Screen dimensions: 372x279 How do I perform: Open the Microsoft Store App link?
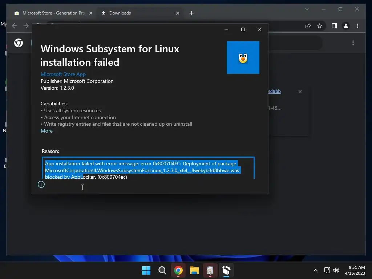(63, 74)
